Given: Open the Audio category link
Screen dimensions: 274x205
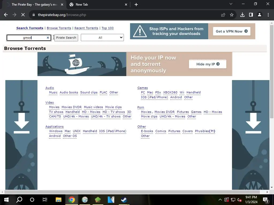Looking at the screenshot, I should pos(50,88).
